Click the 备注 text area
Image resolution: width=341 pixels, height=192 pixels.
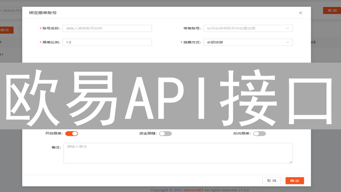point(178,153)
